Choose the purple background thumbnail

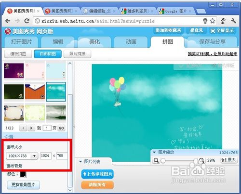tap(14, 71)
